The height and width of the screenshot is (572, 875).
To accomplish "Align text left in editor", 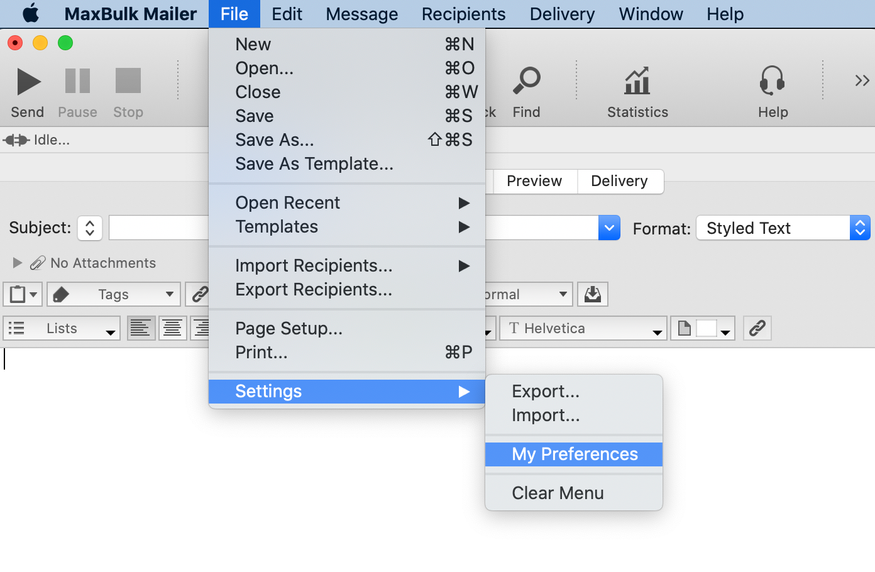I will point(141,328).
